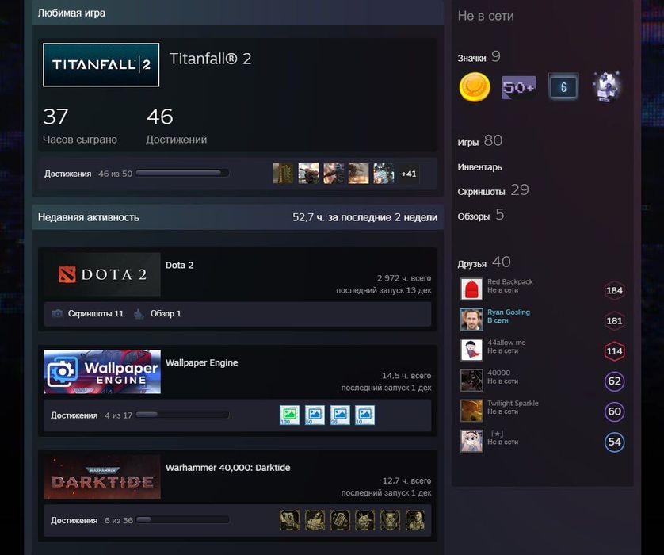Click Ryan Gosling friend avatar
The width and height of the screenshot is (664, 555).
pyautogui.click(x=471, y=320)
